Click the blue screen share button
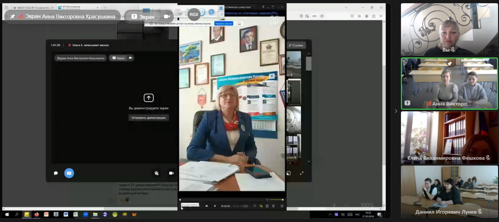The height and width of the screenshot is (222, 499). (69, 173)
